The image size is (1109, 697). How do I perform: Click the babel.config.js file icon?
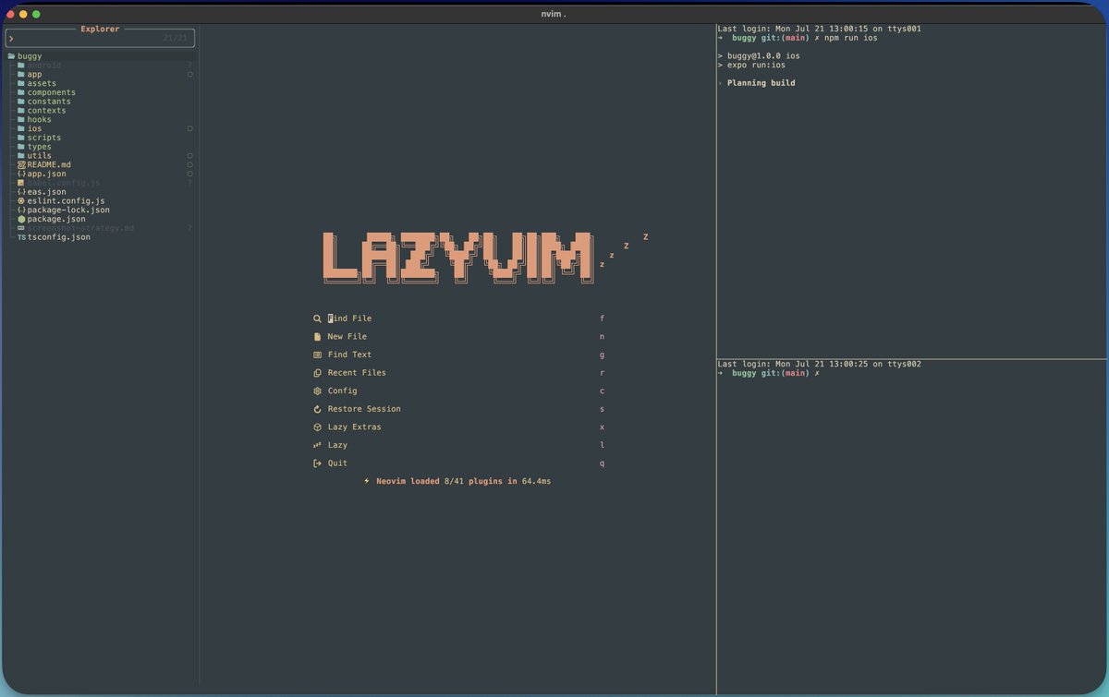(x=21, y=183)
